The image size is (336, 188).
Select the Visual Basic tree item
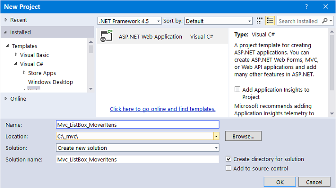pos(35,55)
